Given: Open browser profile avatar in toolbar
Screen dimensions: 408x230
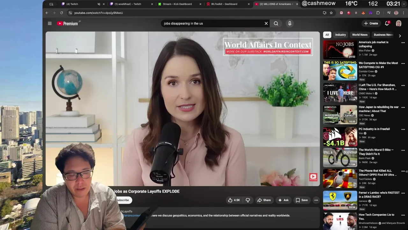Looking at the screenshot, I should [x=396, y=13].
